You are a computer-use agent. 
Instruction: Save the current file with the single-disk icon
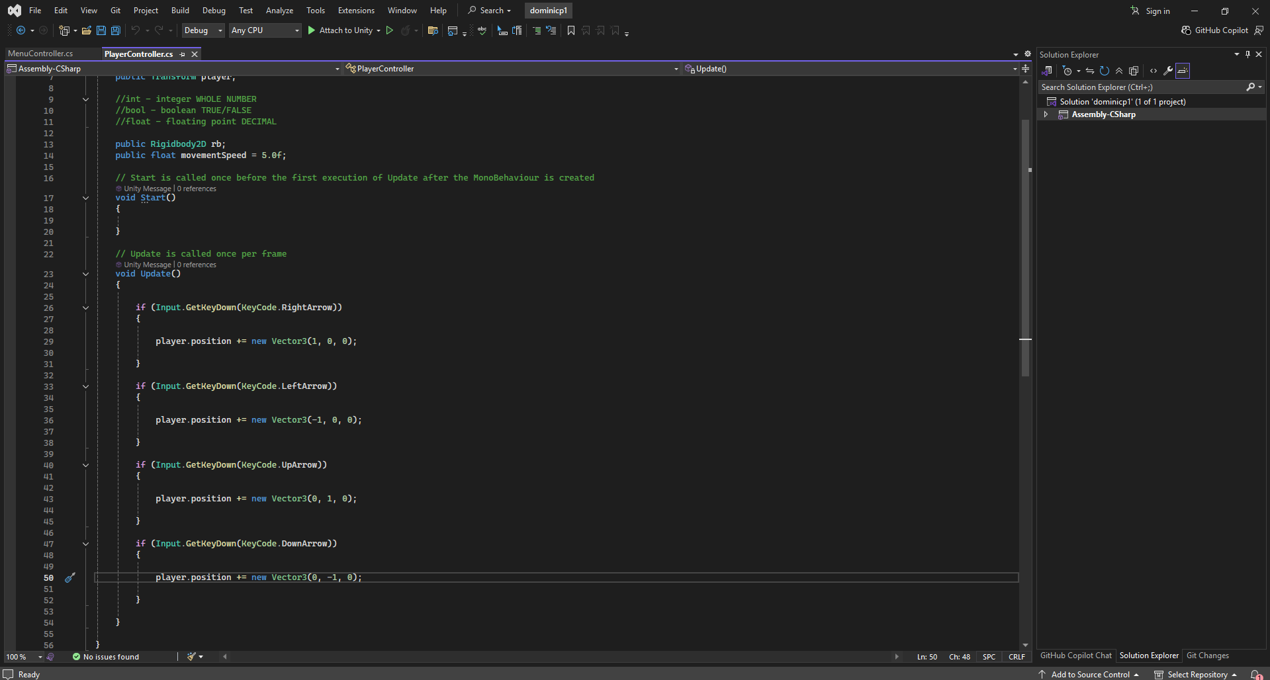(101, 30)
